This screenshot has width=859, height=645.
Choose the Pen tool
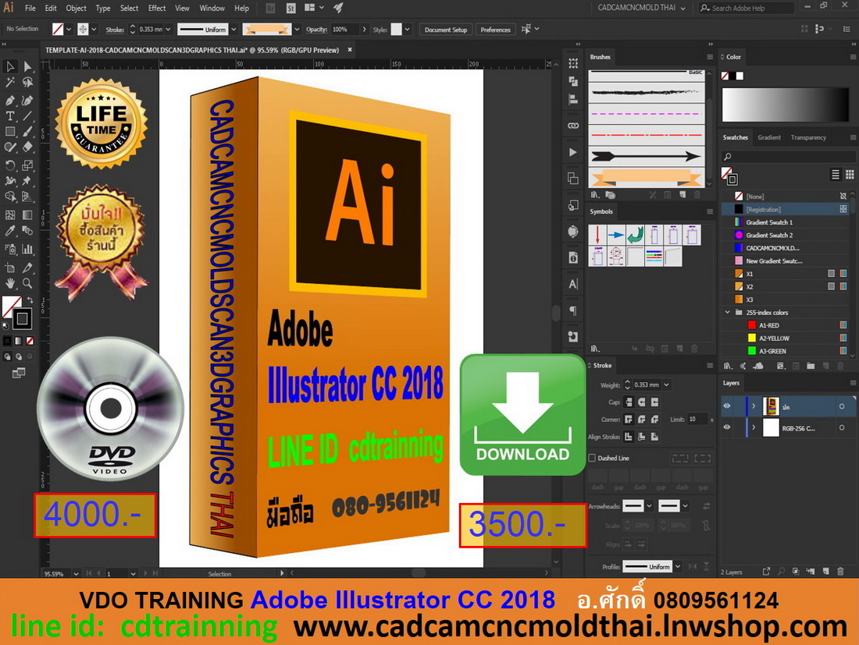(9, 100)
